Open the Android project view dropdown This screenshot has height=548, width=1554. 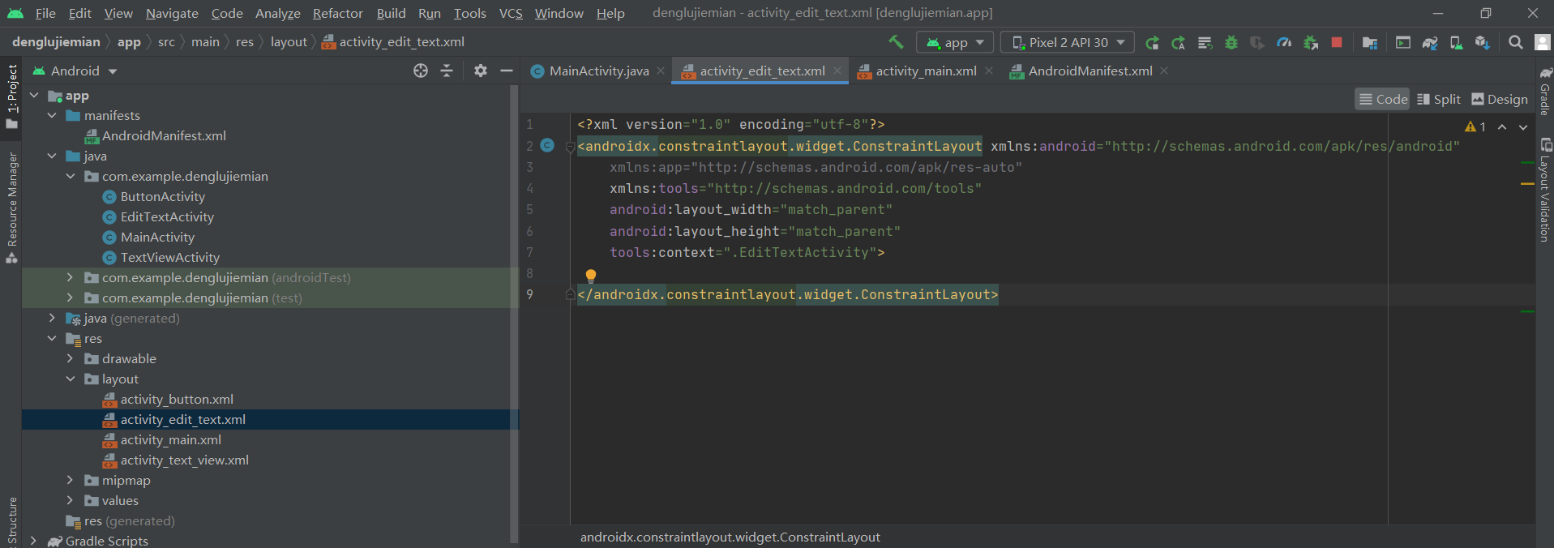coord(75,71)
